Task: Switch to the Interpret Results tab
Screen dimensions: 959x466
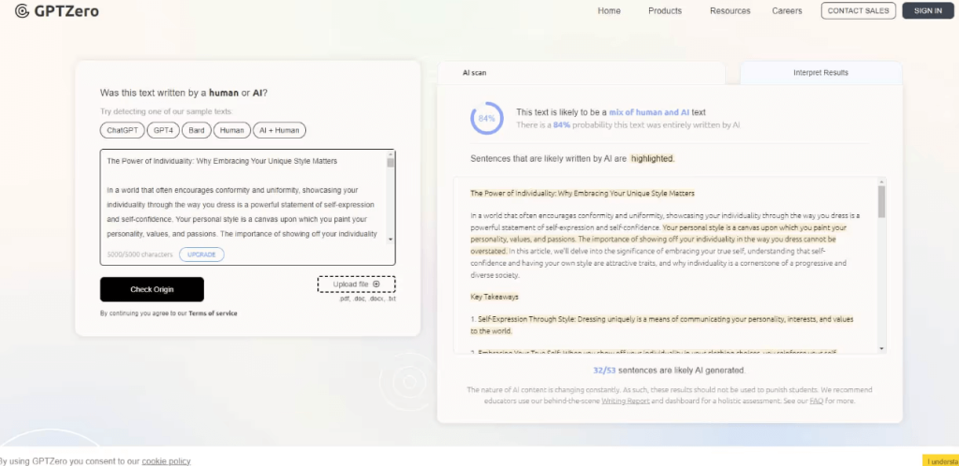Action: click(x=820, y=72)
